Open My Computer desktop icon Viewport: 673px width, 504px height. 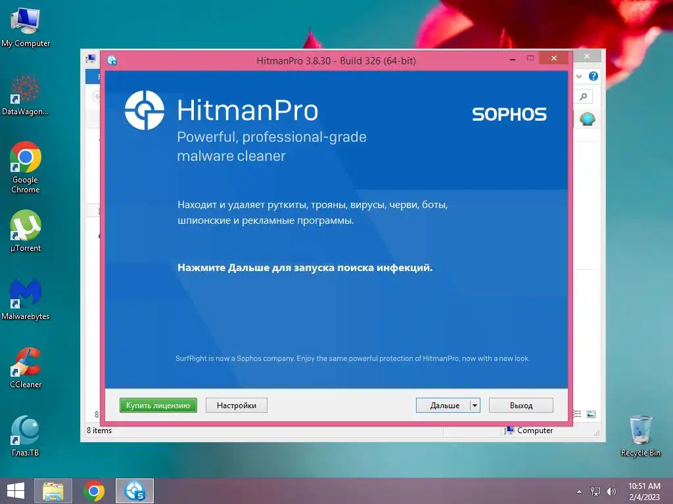pos(26,26)
